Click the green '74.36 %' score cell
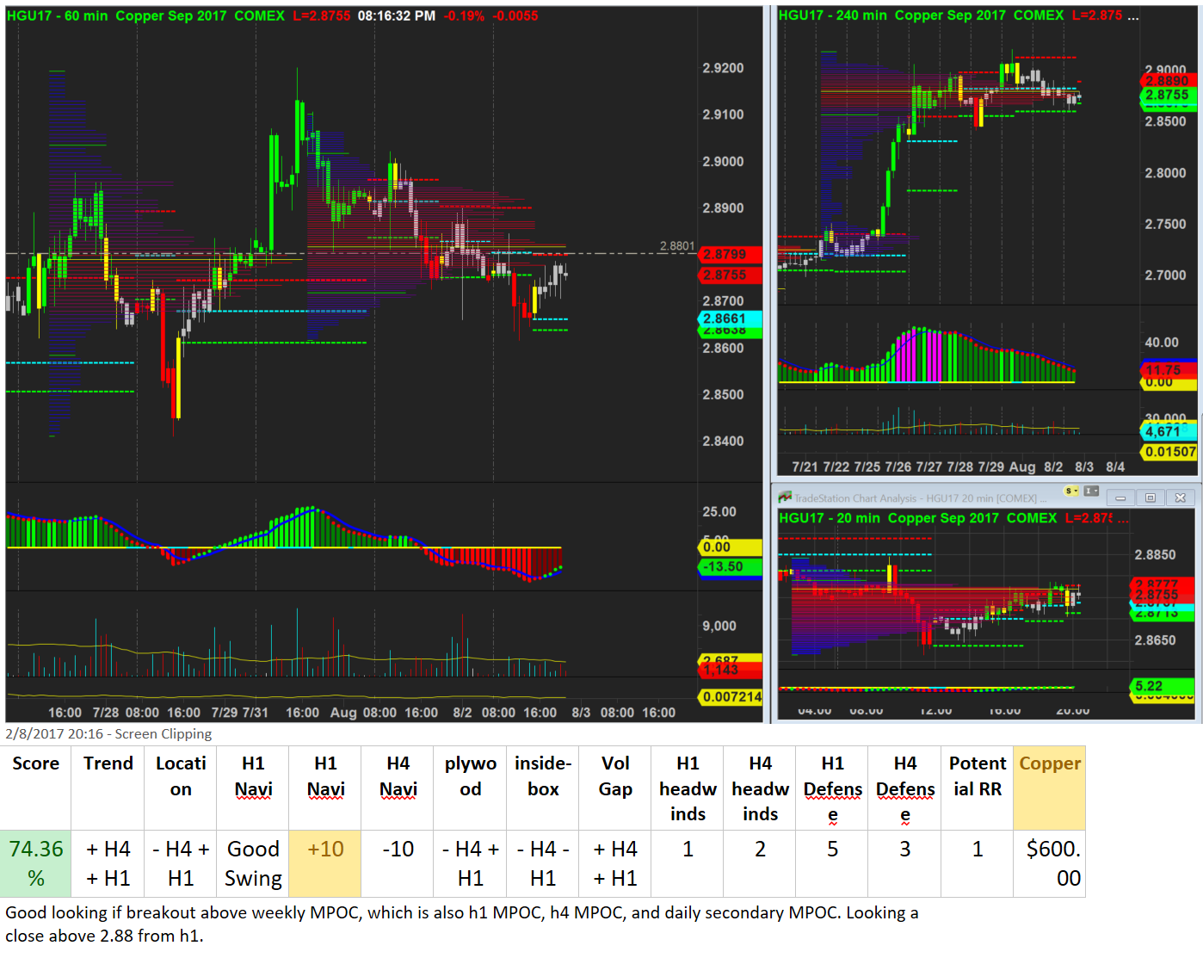Image resolution: width=1203 pixels, height=958 pixels. click(x=36, y=863)
